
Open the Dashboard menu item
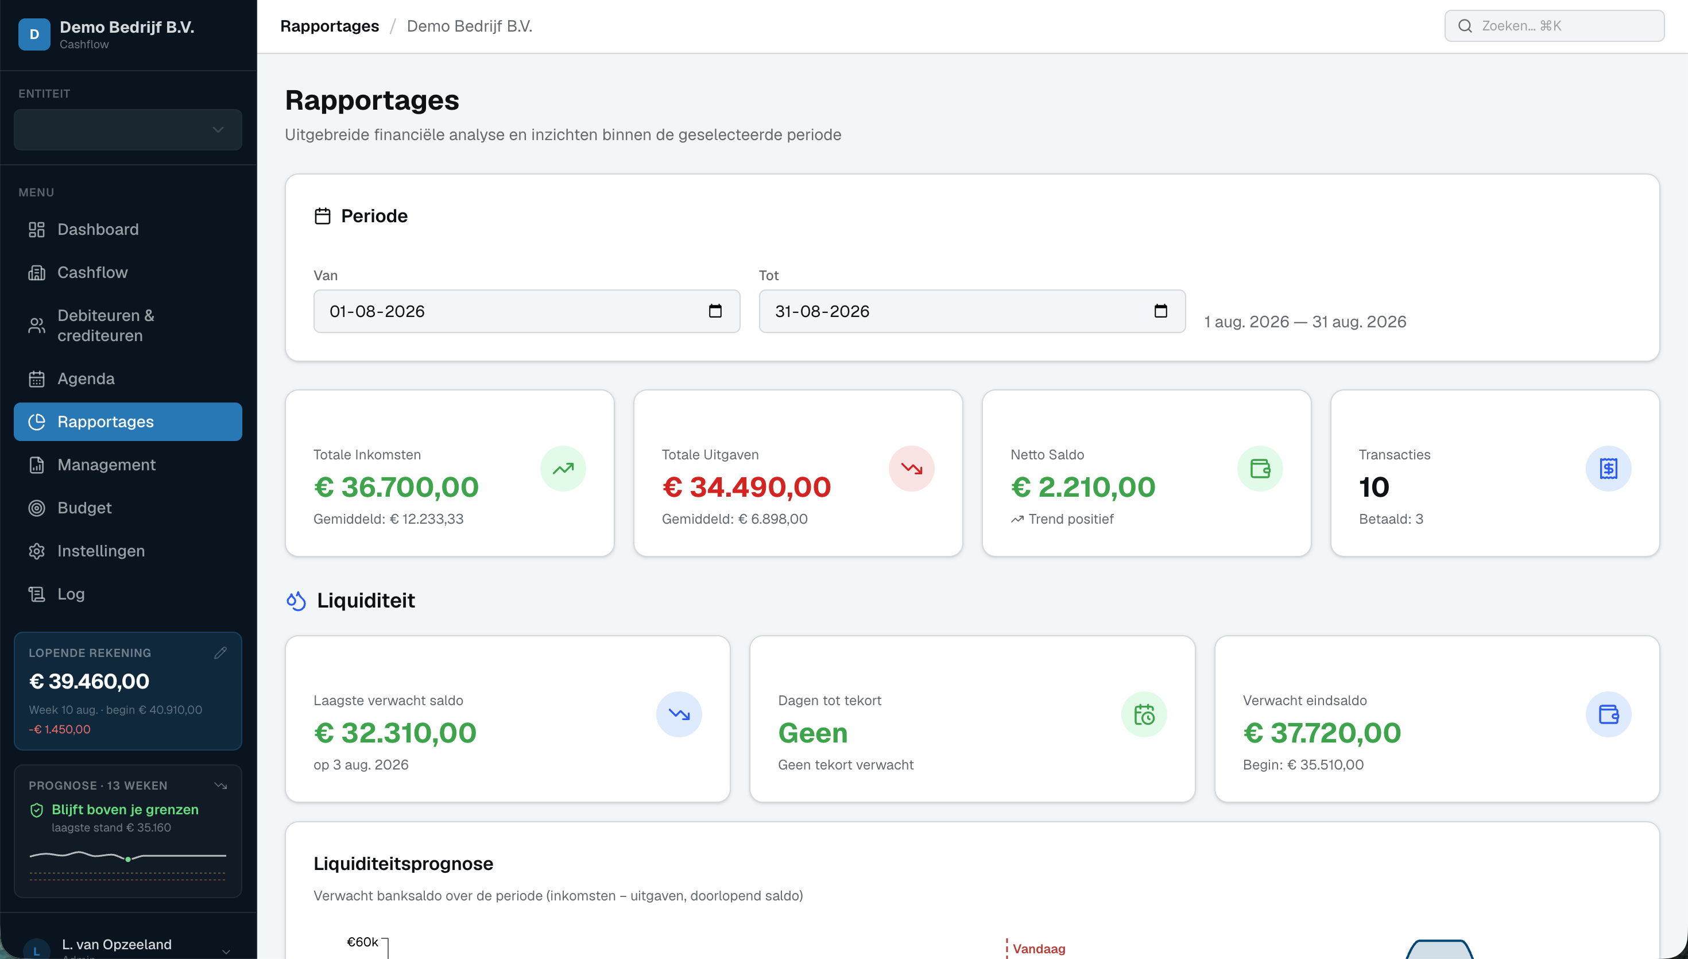click(x=127, y=229)
